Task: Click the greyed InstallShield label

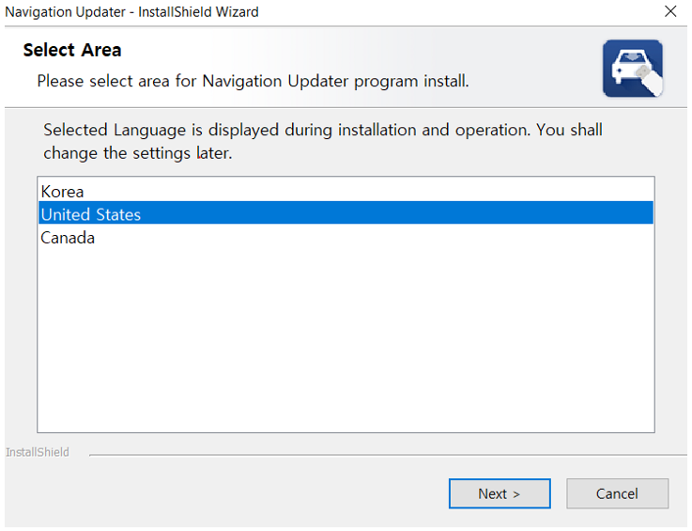Action: pyautogui.click(x=38, y=452)
